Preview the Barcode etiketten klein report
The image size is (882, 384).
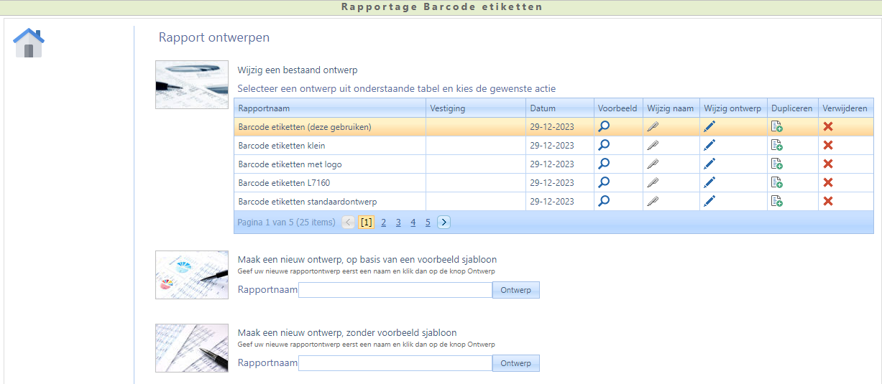(x=605, y=145)
